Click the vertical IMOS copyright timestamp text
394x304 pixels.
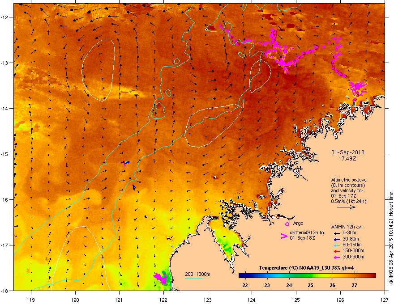click(391, 238)
